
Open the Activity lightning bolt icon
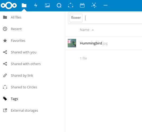[x=36, y=5]
